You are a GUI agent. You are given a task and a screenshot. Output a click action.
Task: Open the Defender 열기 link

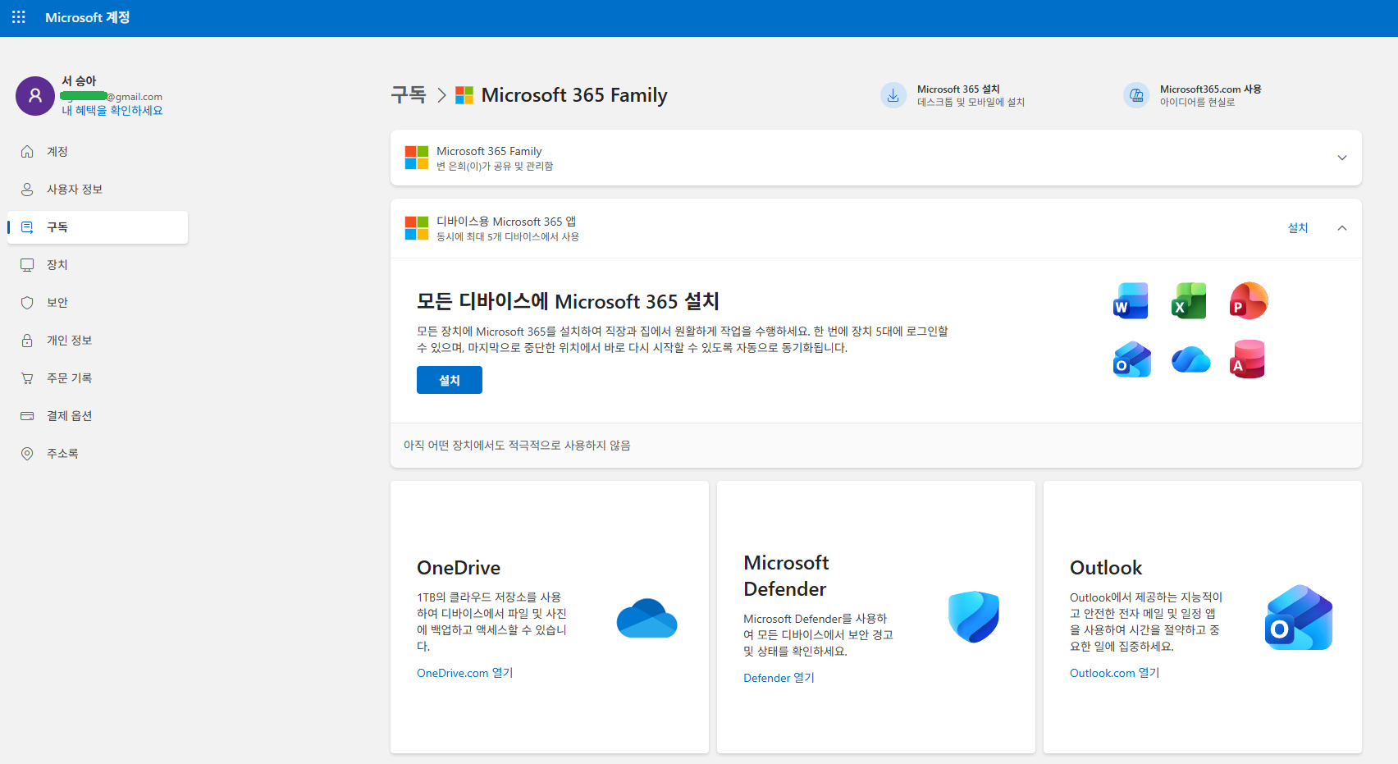point(779,678)
